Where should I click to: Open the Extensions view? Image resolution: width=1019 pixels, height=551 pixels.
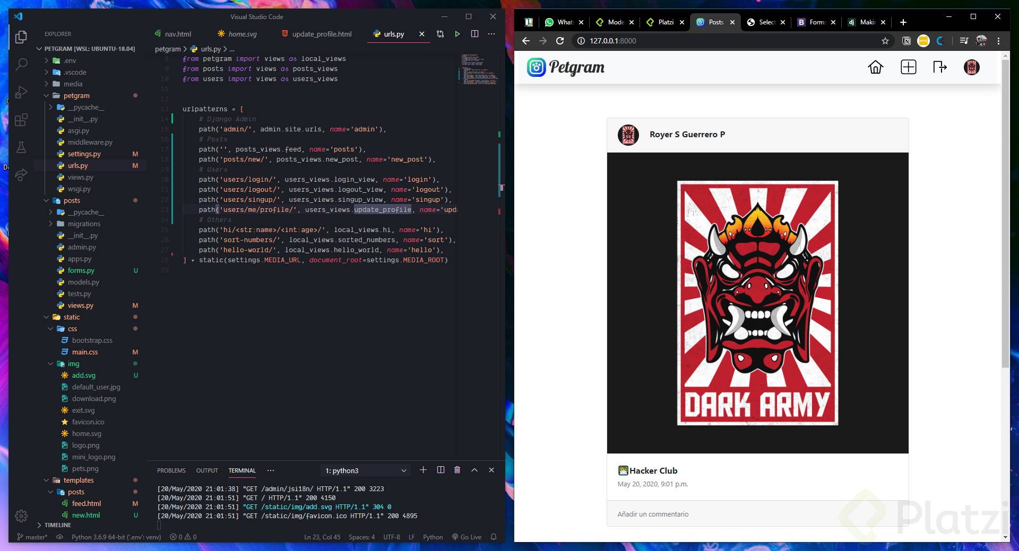tap(21, 120)
